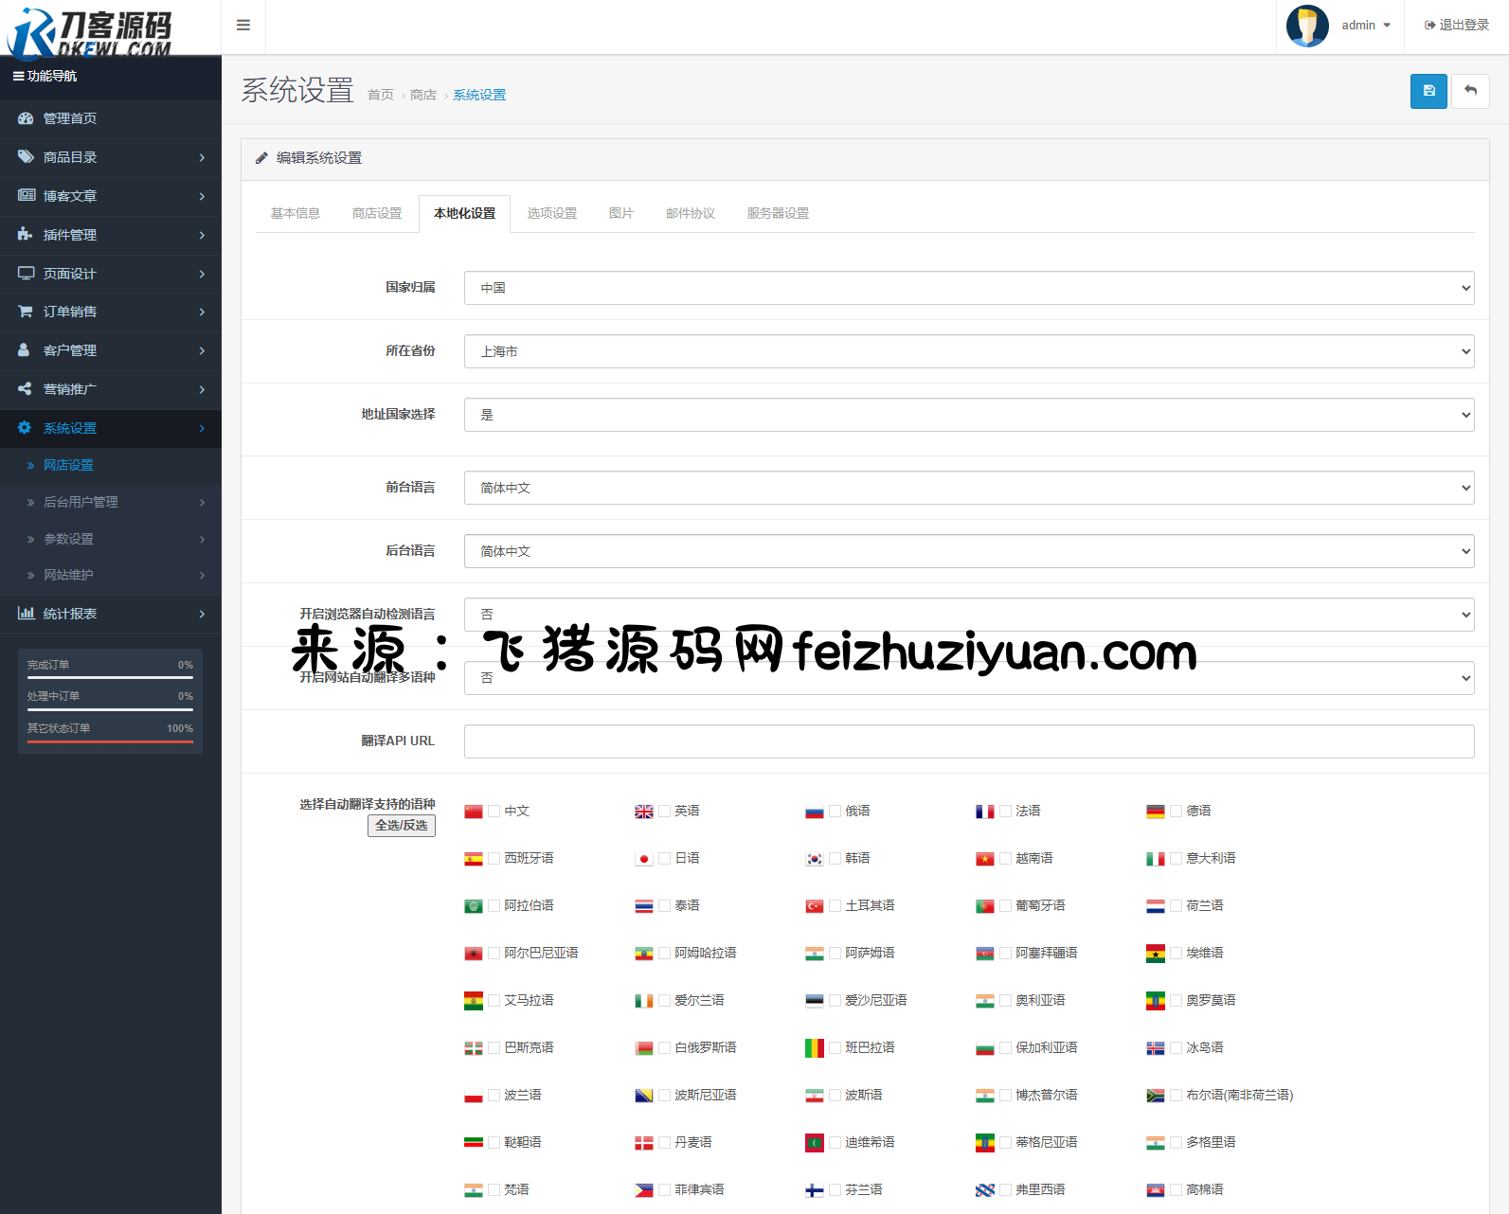
Task: Switch to the 基本信息 tab
Action: tap(295, 213)
